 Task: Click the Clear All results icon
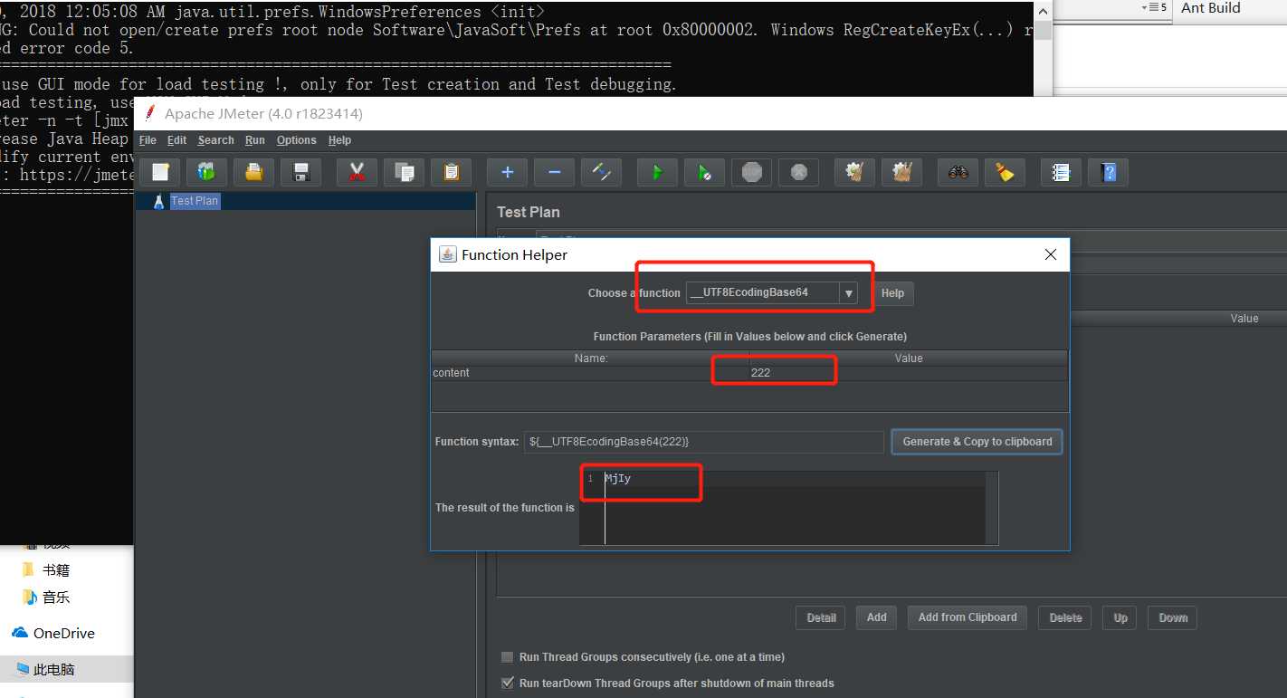point(902,172)
